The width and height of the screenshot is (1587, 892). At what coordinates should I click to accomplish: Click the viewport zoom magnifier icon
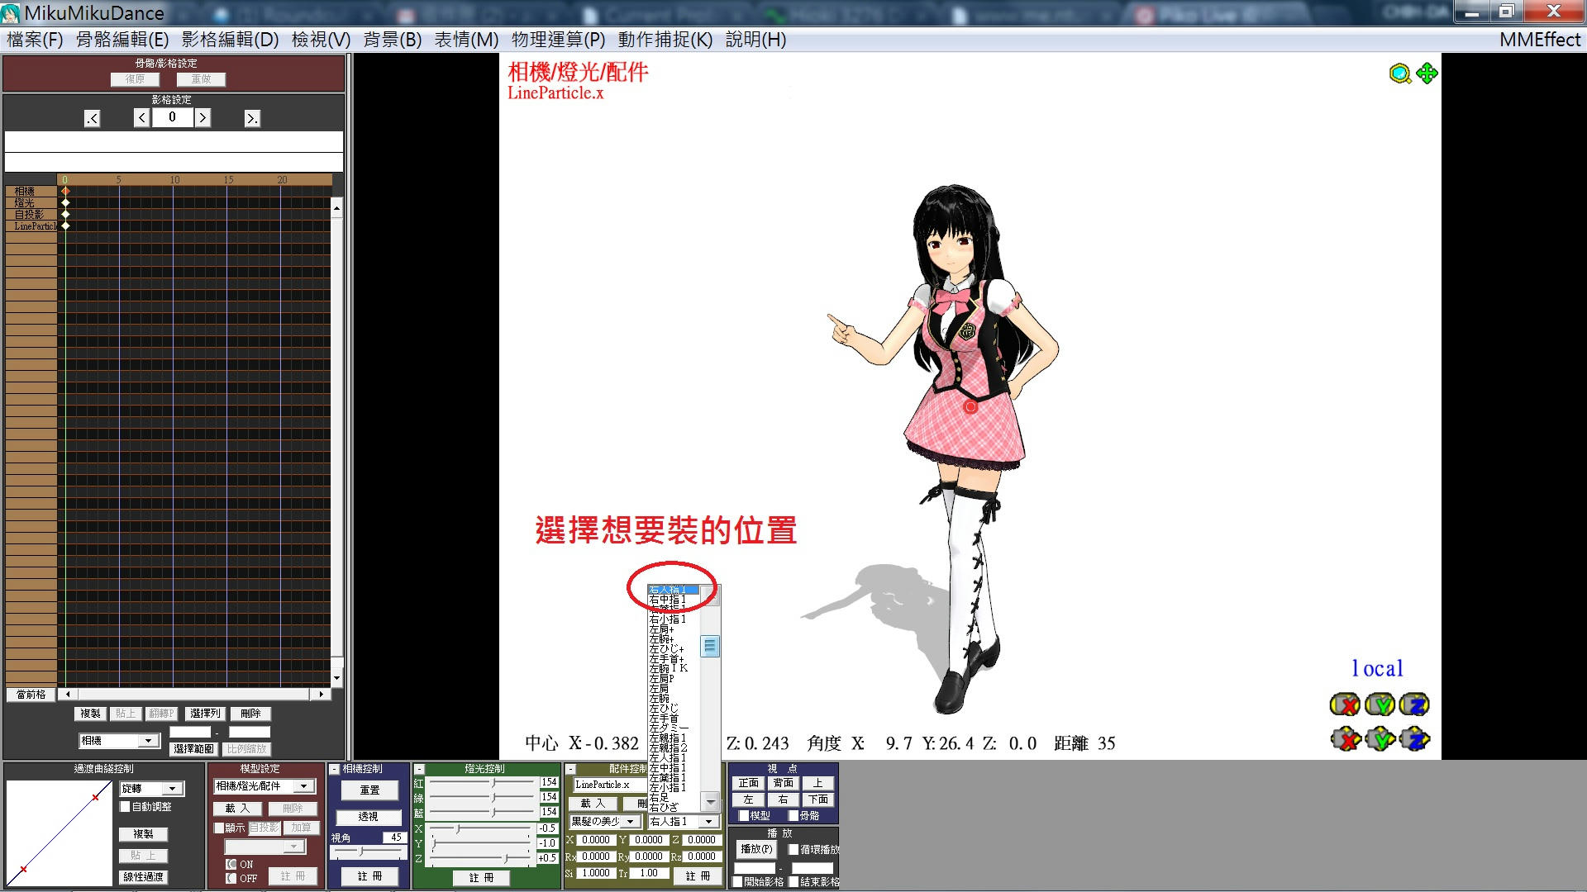pyautogui.click(x=1399, y=74)
